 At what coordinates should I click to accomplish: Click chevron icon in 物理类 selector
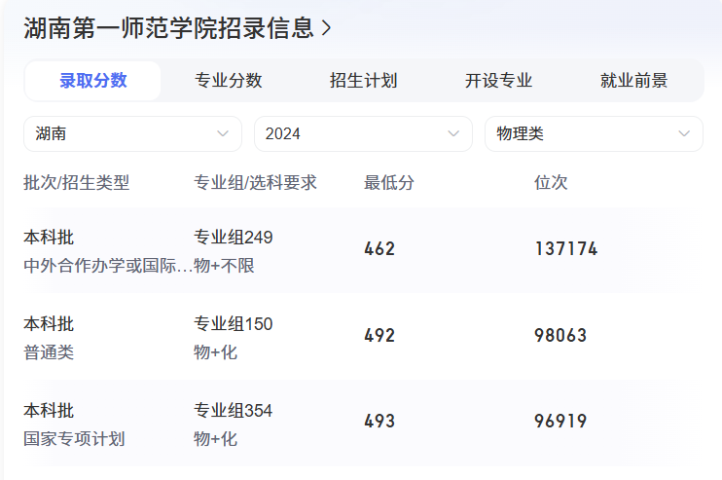684,133
